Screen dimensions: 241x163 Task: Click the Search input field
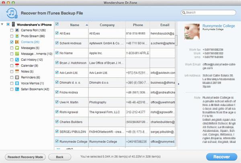(x=208, y=12)
